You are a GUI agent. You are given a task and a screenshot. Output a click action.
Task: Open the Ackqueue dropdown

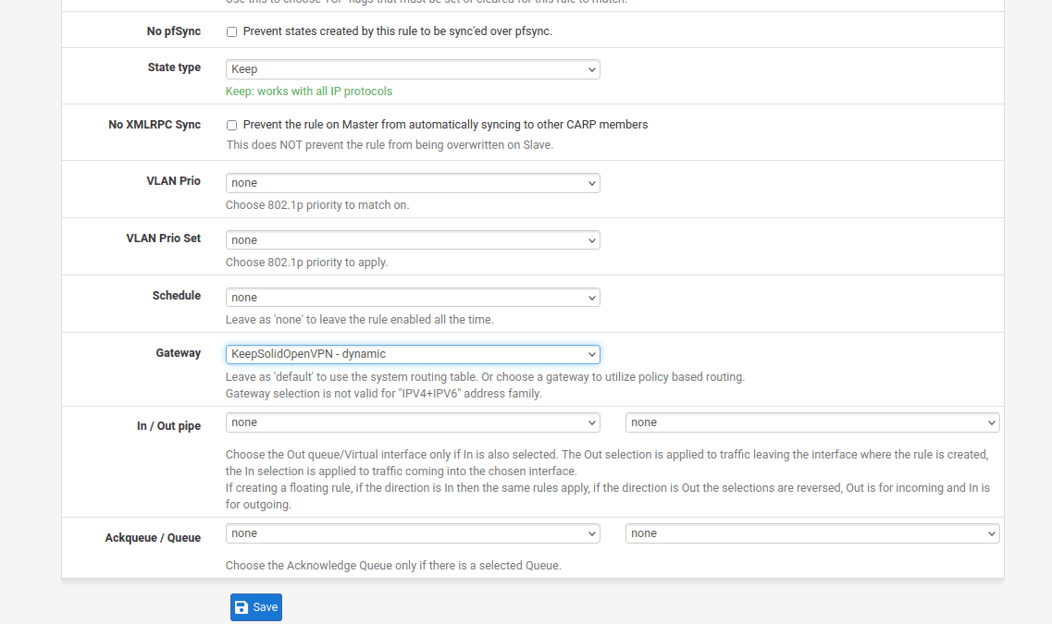(413, 533)
